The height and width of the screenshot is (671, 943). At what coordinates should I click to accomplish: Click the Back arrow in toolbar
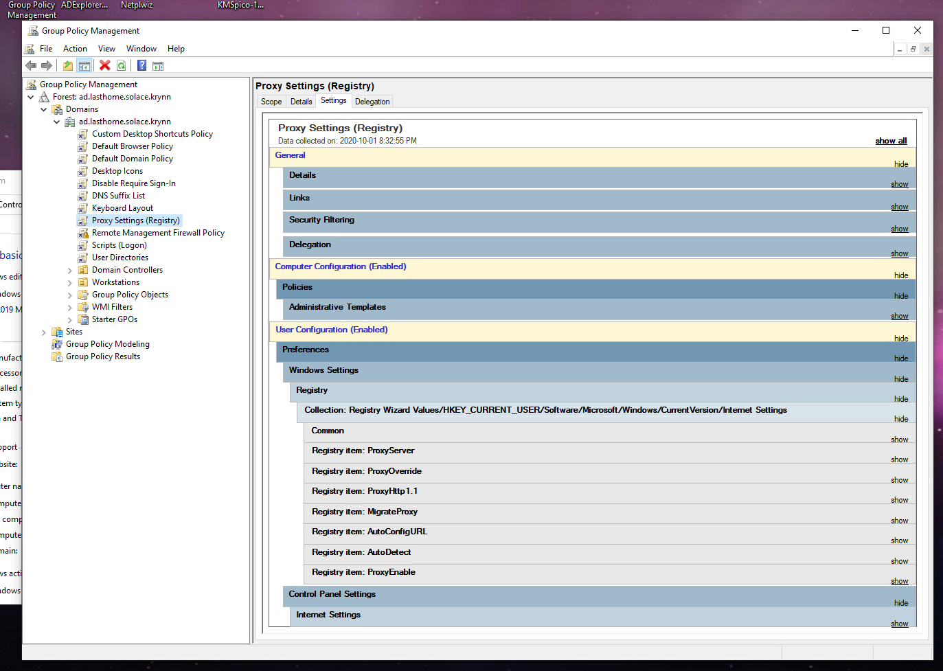(x=31, y=65)
